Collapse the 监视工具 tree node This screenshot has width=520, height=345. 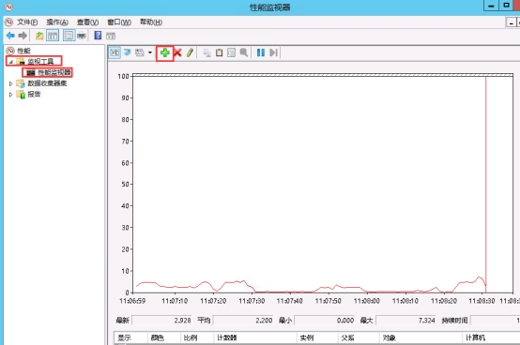pyautogui.click(x=10, y=62)
